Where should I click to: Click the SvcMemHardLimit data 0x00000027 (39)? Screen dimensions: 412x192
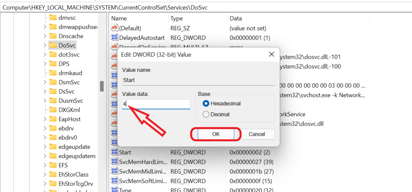pos(251,162)
